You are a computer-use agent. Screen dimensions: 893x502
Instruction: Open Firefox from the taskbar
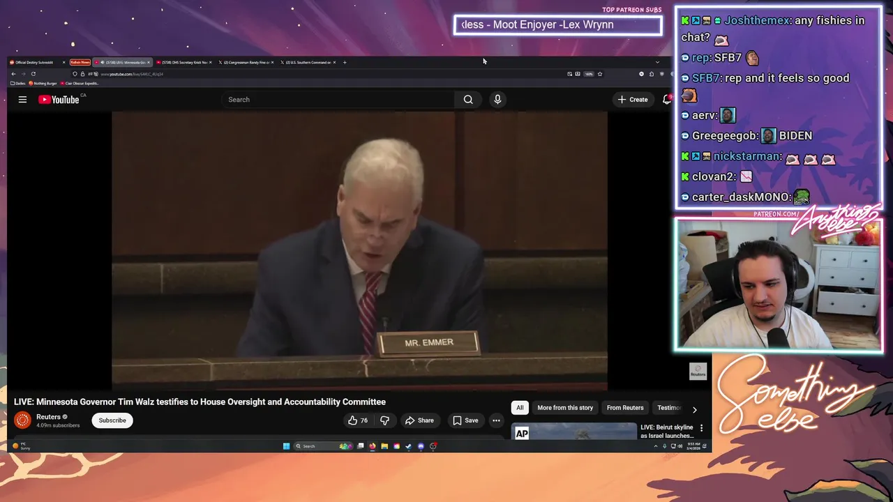[x=373, y=446]
